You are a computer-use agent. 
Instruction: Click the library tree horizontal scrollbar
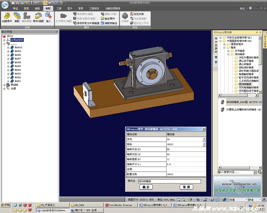coord(238,95)
